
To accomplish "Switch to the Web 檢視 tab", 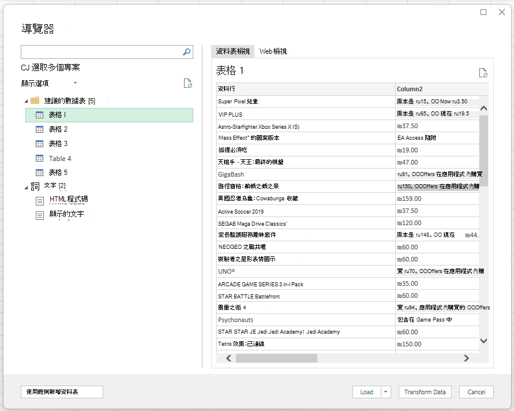I will click(x=273, y=51).
